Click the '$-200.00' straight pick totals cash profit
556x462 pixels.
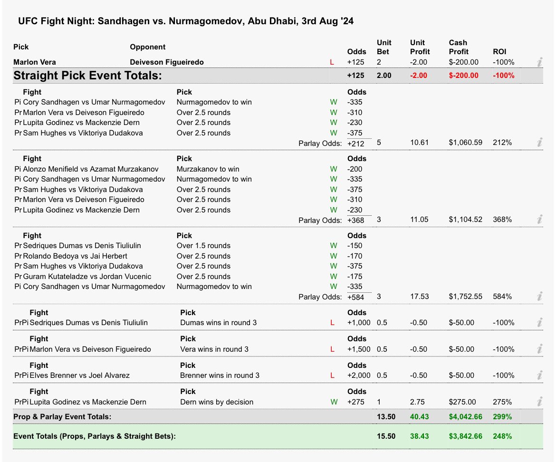(x=463, y=76)
